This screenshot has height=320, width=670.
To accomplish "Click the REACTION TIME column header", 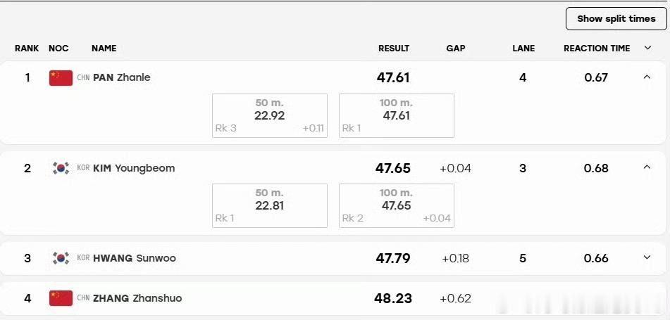I will (x=597, y=49).
